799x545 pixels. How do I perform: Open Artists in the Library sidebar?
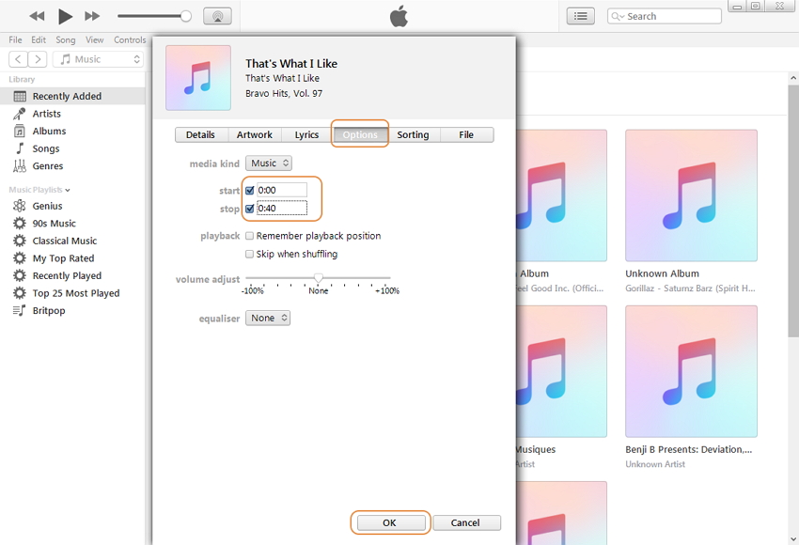[x=46, y=114]
